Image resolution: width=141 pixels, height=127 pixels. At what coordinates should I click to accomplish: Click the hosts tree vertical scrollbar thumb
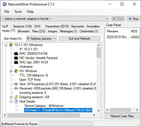coord(98,52)
